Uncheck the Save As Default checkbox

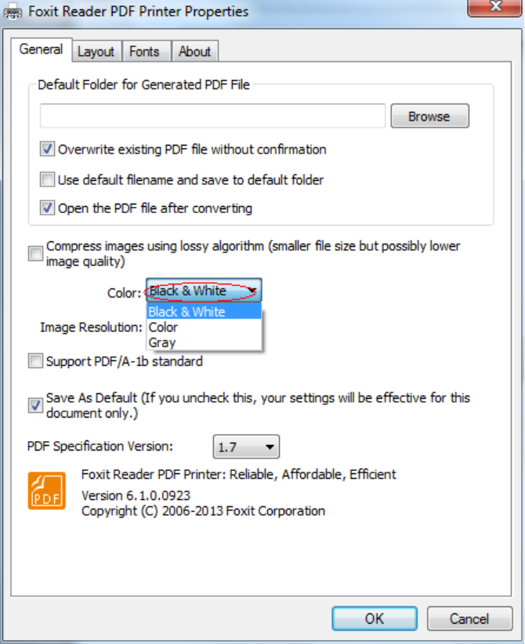coord(35,405)
